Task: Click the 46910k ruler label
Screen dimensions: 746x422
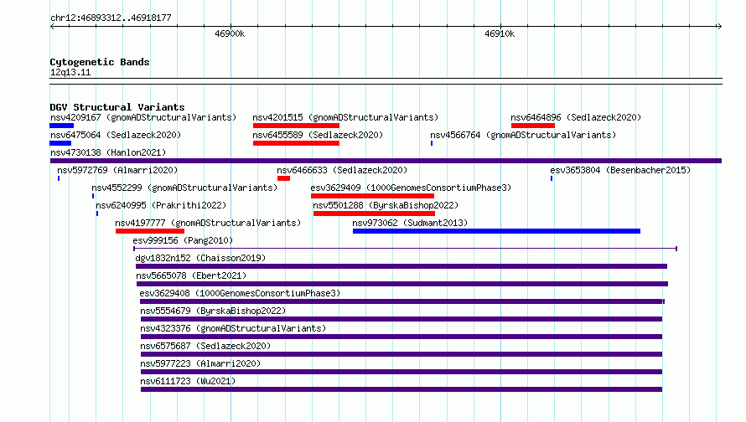Action: 500,33
